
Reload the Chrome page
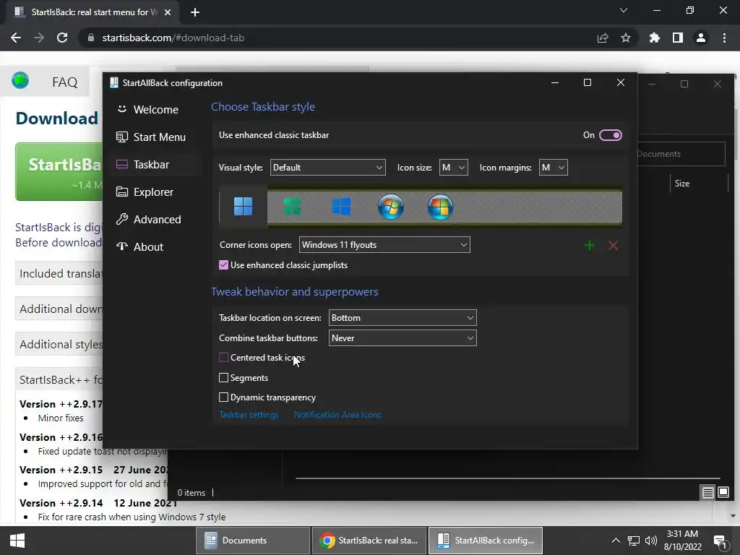[62, 38]
